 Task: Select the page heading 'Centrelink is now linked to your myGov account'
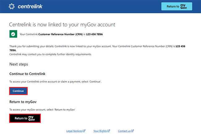coord(62,24)
